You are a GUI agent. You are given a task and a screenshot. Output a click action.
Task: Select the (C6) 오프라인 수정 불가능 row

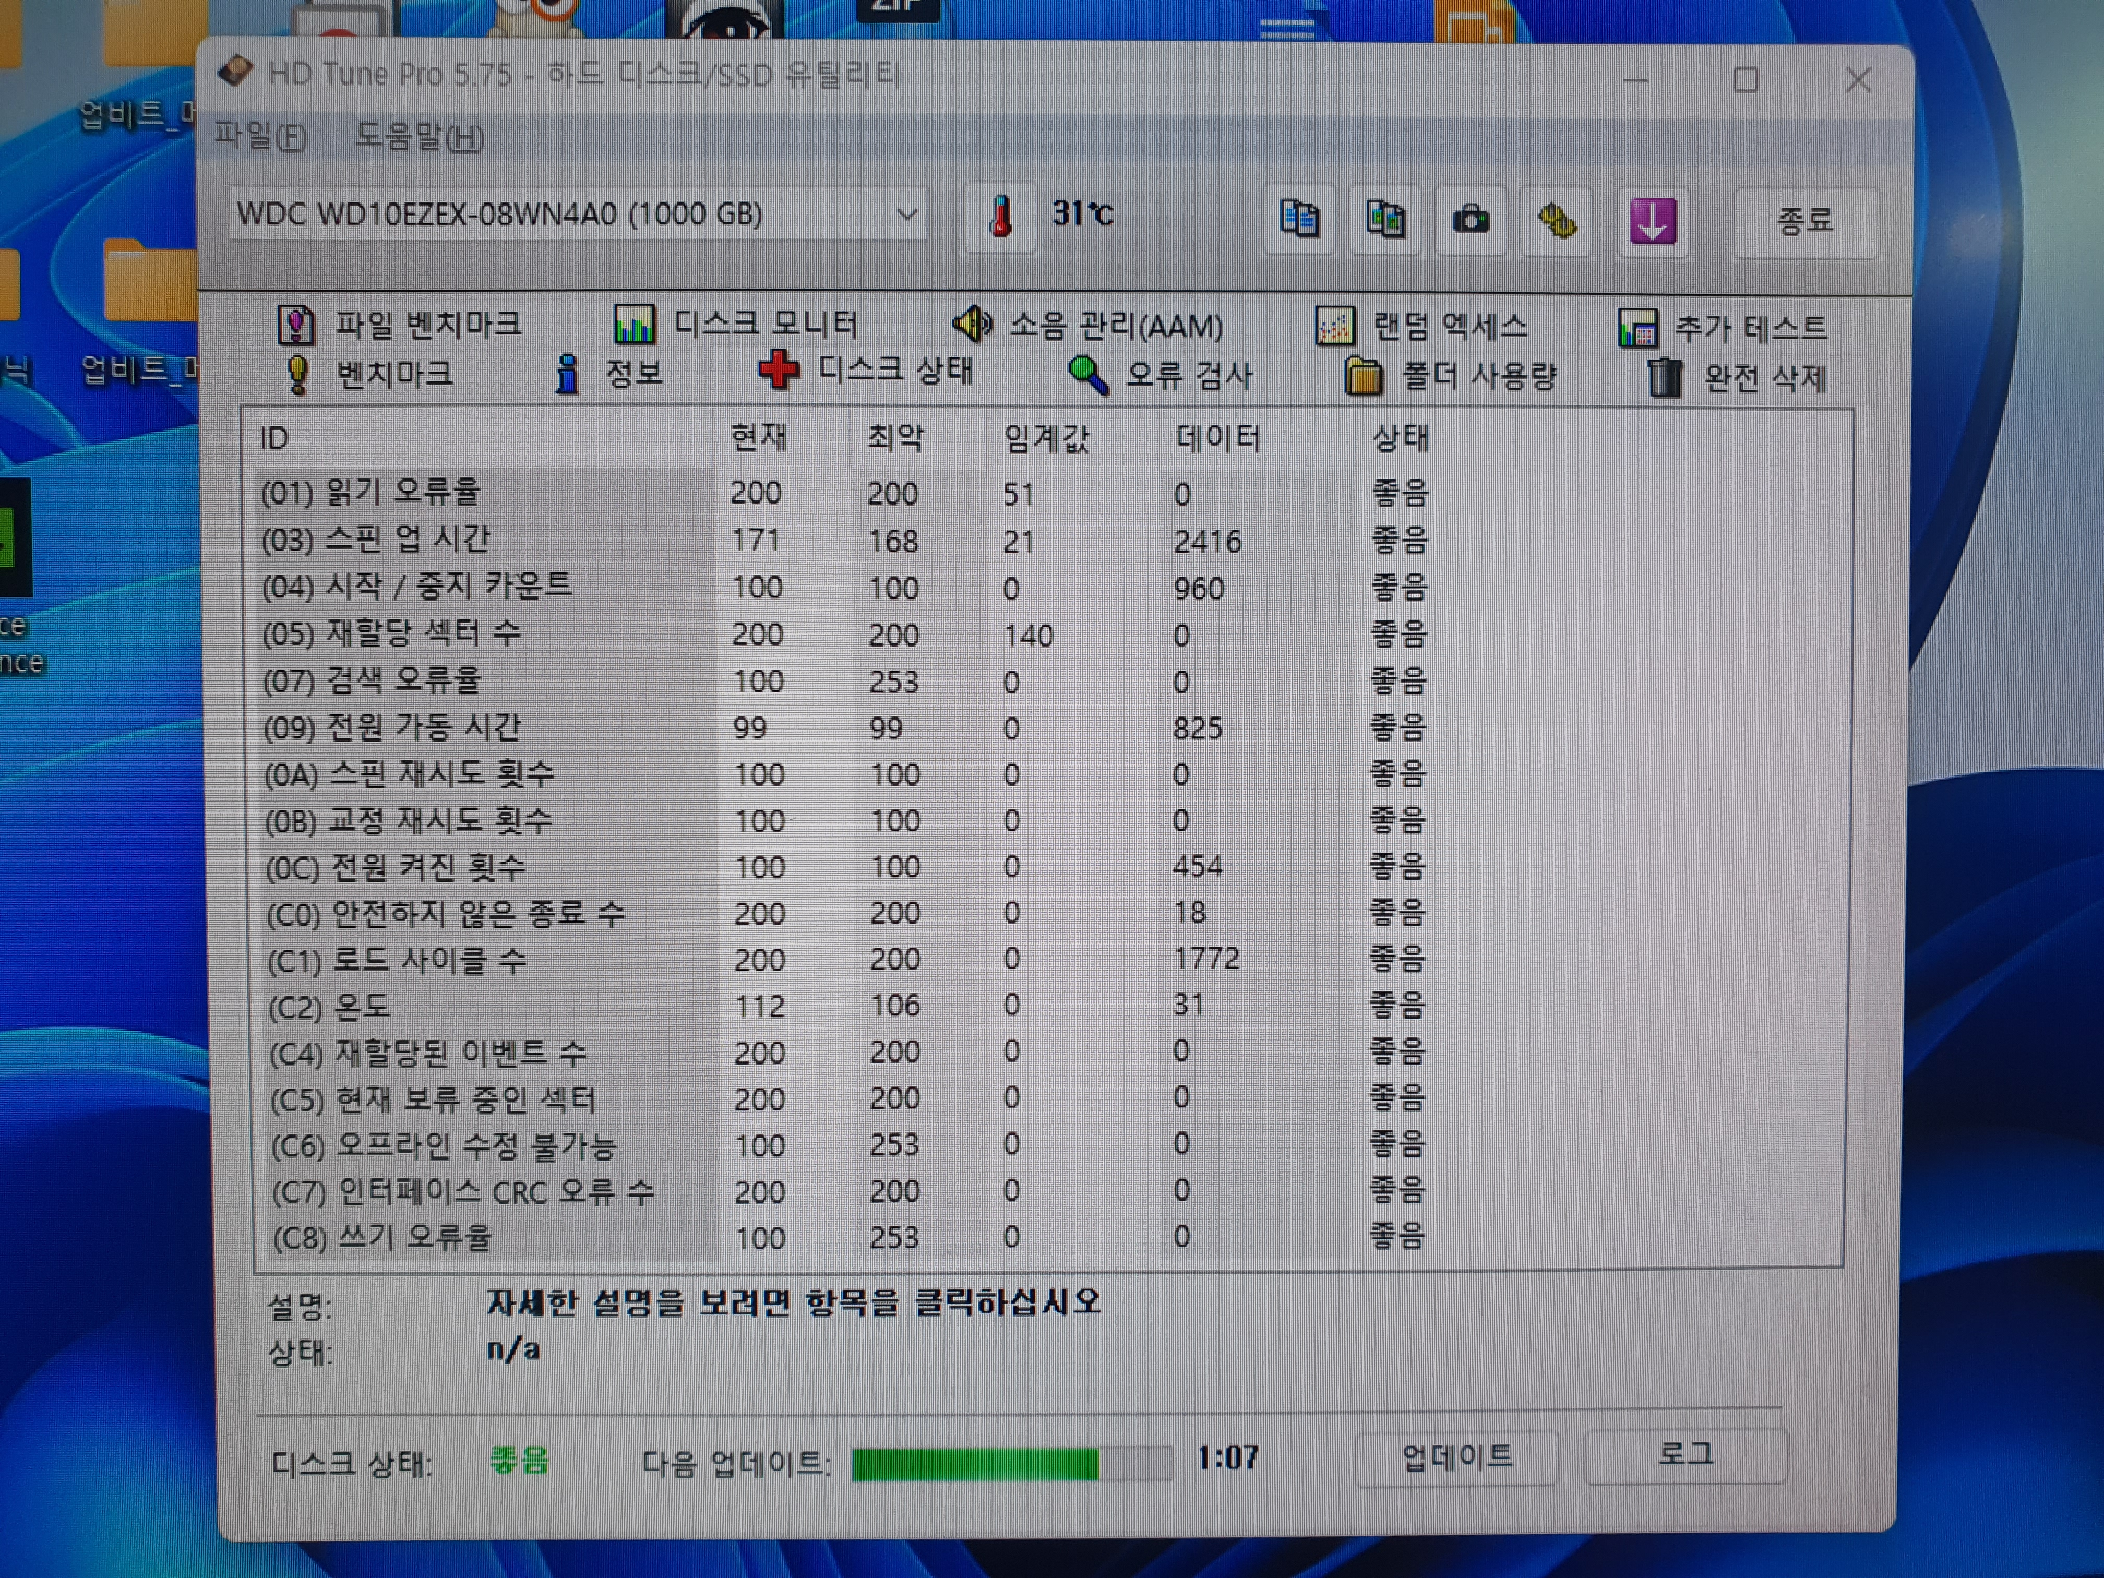1046,1144
